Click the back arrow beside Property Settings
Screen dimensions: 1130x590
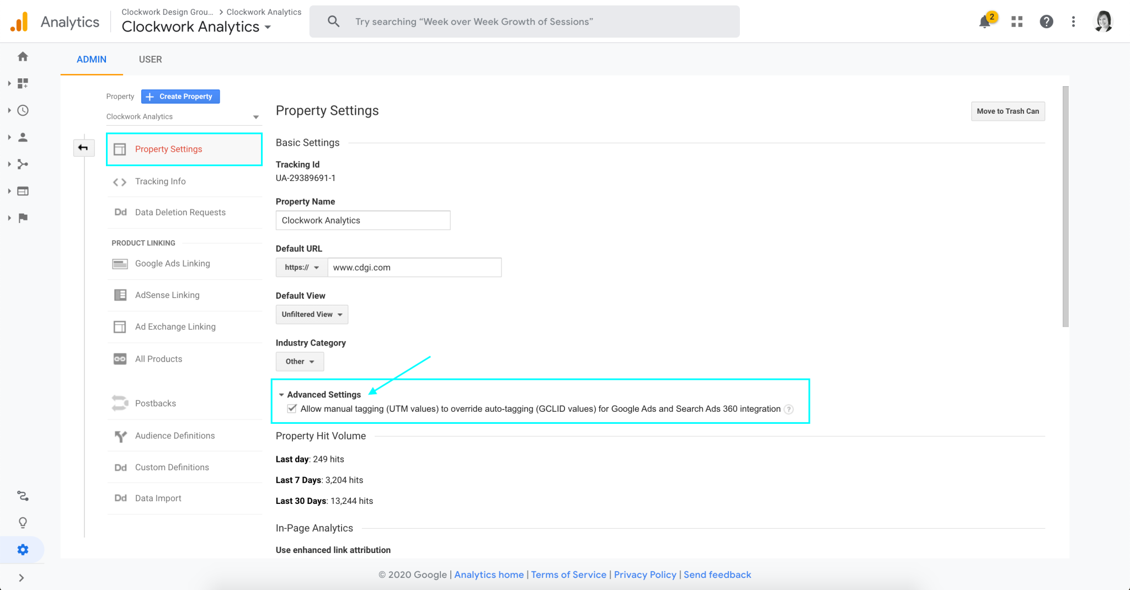tap(84, 148)
